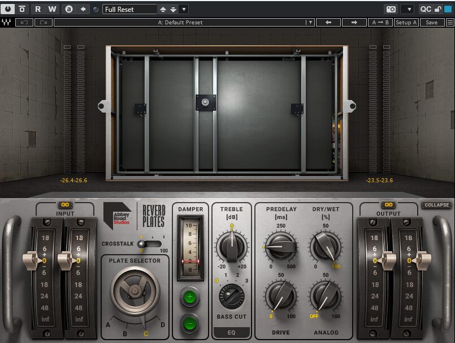The height and width of the screenshot is (343, 455).
Task: Click the bypass button next to power
Action: 21,9
